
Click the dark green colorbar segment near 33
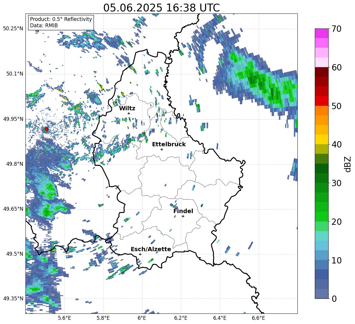tap(321, 168)
